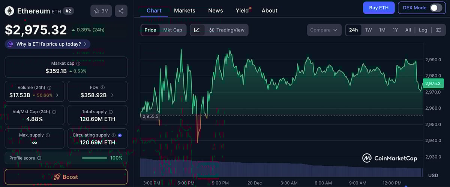Toggle DEX Mode switch

click(x=436, y=8)
